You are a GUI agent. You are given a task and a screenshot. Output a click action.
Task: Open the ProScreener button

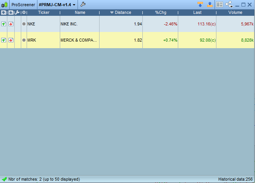tap(23, 5)
